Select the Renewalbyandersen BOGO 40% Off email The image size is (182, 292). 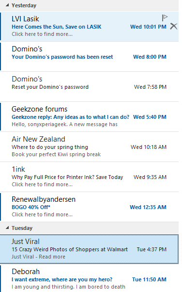pyautogui.click(x=89, y=207)
